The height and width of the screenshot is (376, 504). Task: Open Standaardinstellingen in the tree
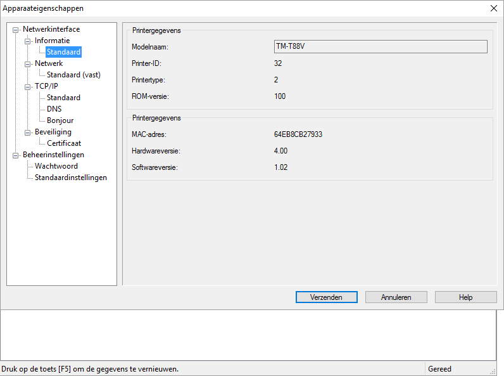71,178
